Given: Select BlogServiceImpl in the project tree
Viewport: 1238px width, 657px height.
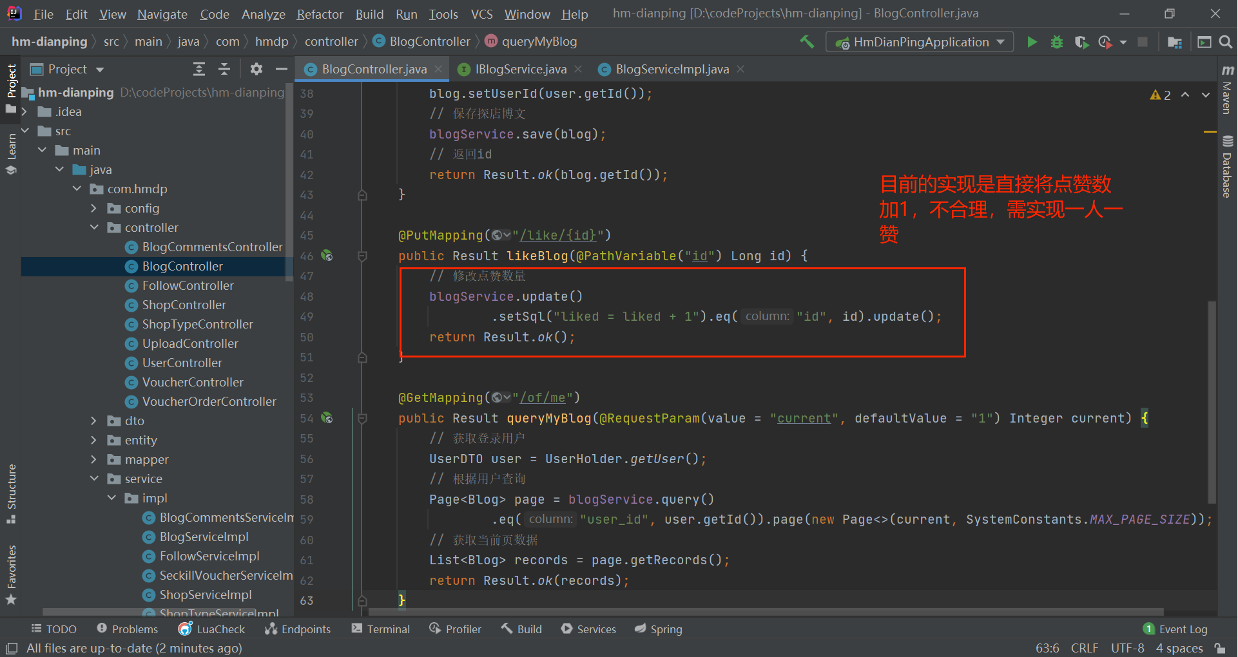Looking at the screenshot, I should [x=204, y=537].
